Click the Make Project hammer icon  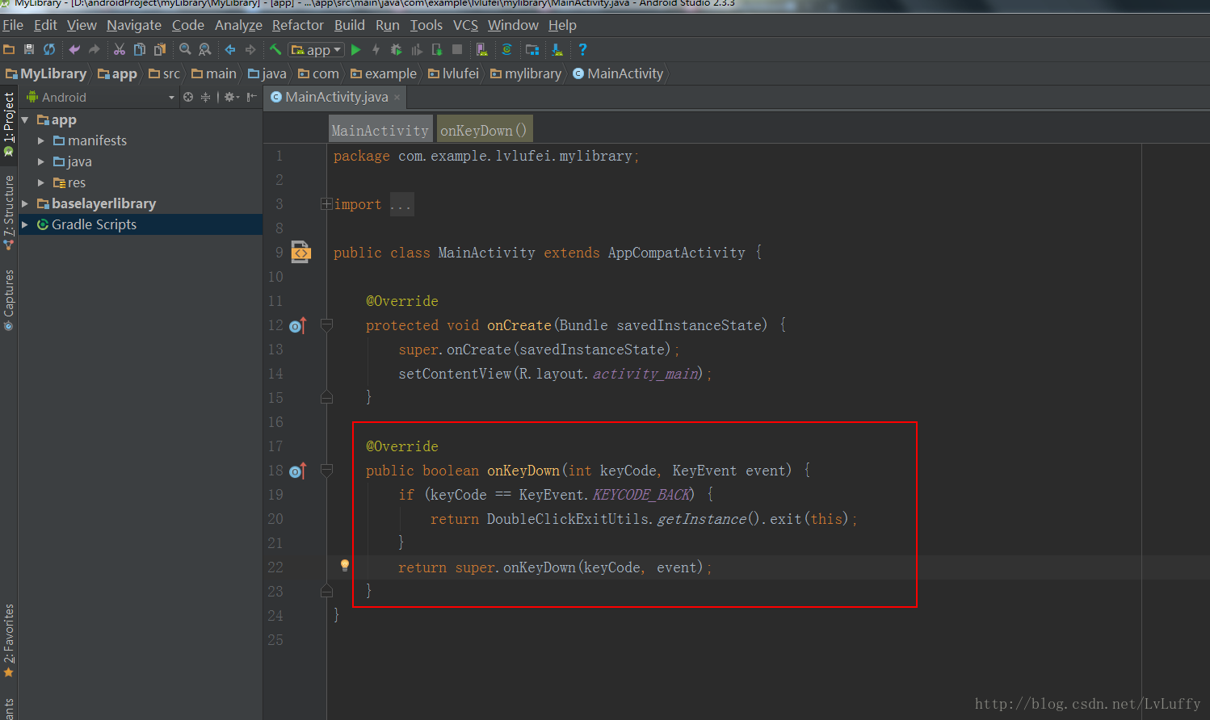275,49
